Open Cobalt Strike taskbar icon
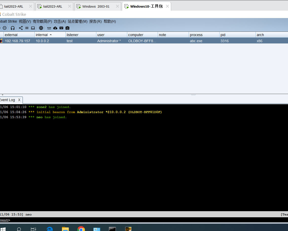This screenshot has height=231, width=288. [128, 229]
